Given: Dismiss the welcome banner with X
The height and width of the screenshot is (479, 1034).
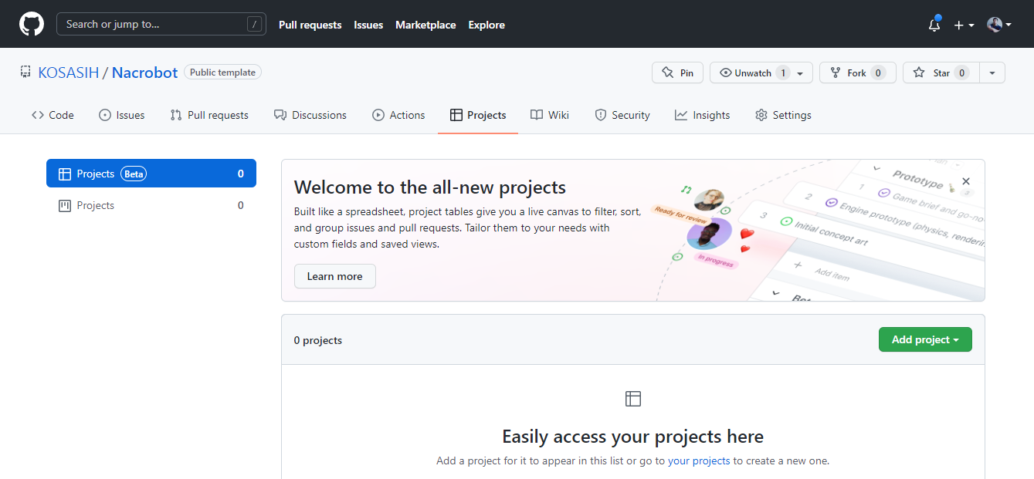Looking at the screenshot, I should (966, 182).
